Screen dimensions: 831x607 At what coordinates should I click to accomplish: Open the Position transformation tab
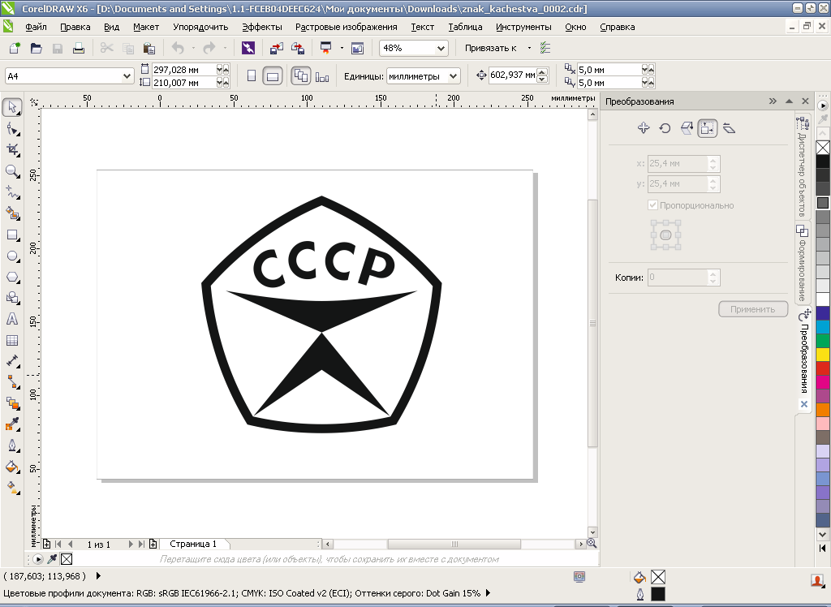644,127
